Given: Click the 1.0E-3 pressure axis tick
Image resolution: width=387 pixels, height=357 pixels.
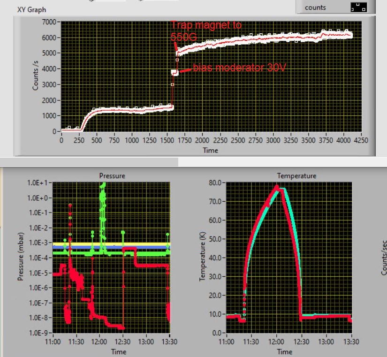Looking at the screenshot, I should [39, 243].
